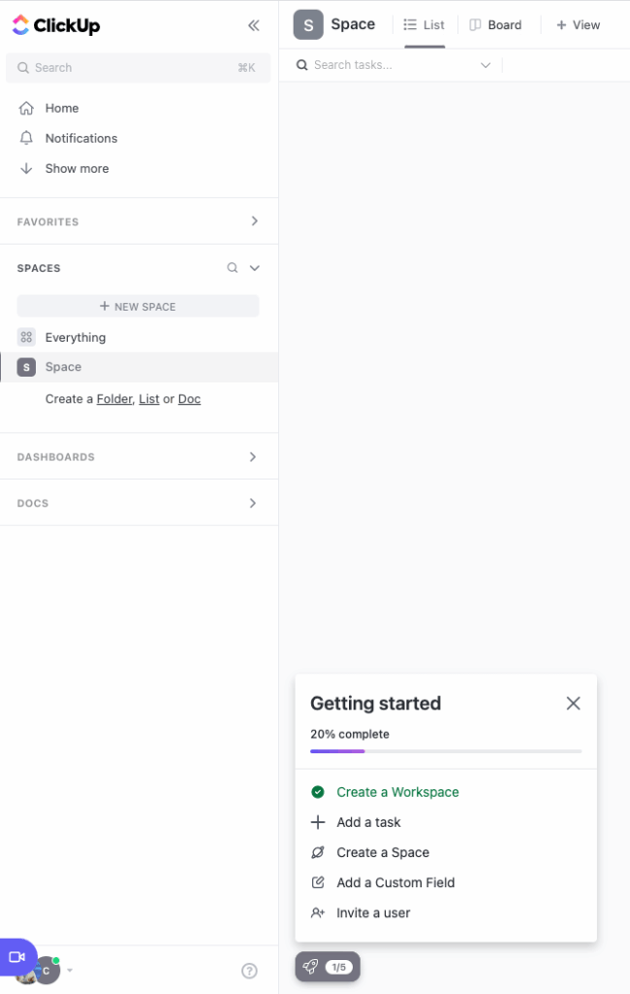The height and width of the screenshot is (994, 630).
Task: Click the New Space button
Action: pos(138,306)
